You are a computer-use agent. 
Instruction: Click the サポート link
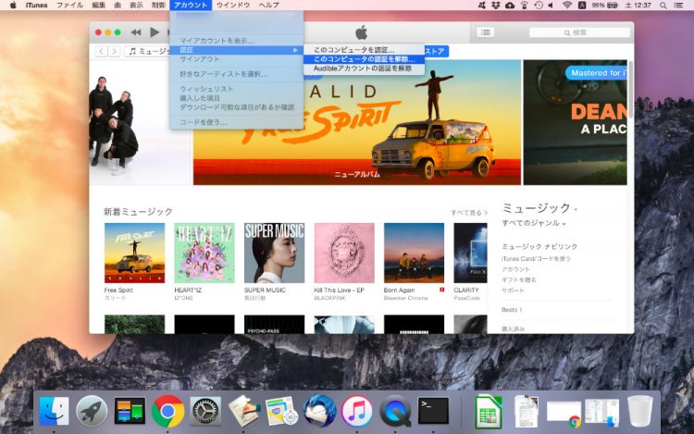point(513,291)
